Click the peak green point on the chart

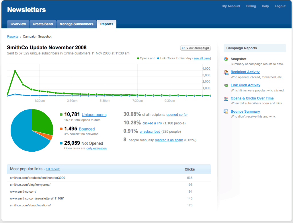click(x=15, y=71)
